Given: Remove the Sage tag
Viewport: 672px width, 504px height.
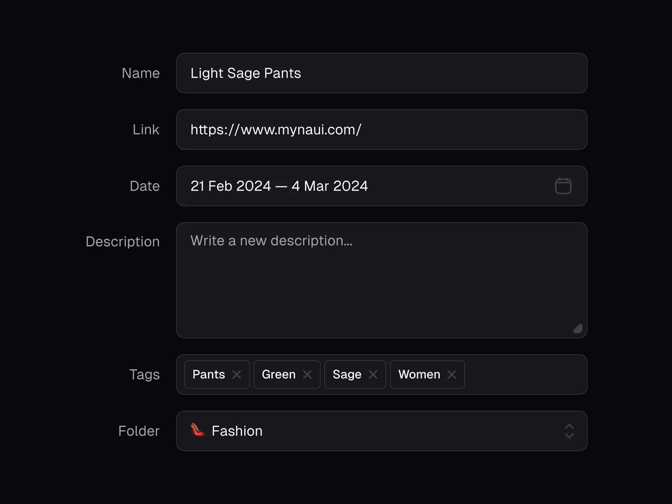Looking at the screenshot, I should 373,374.
